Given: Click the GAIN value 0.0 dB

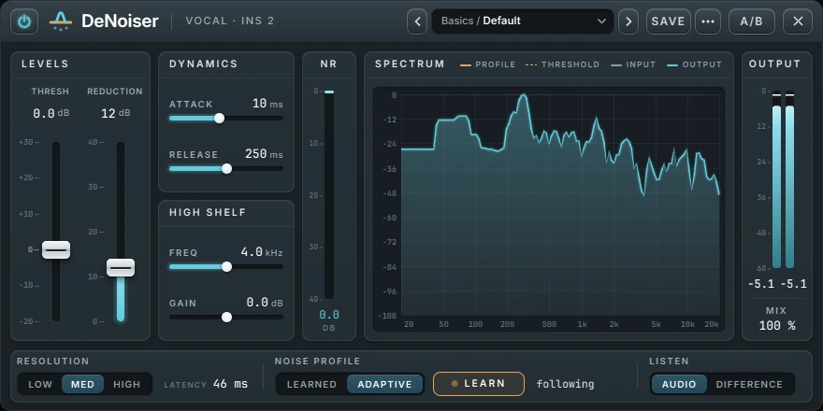Looking at the screenshot, I should point(265,303).
